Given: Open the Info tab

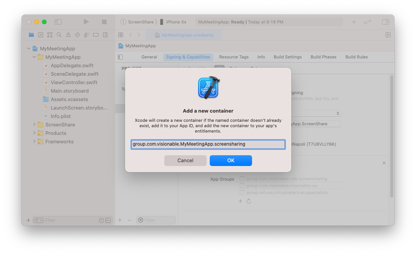Looking at the screenshot, I should click(261, 57).
